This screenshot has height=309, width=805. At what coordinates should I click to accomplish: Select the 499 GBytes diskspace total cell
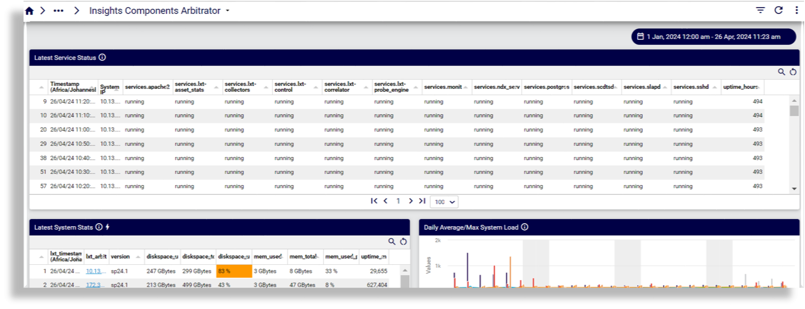[x=197, y=285]
